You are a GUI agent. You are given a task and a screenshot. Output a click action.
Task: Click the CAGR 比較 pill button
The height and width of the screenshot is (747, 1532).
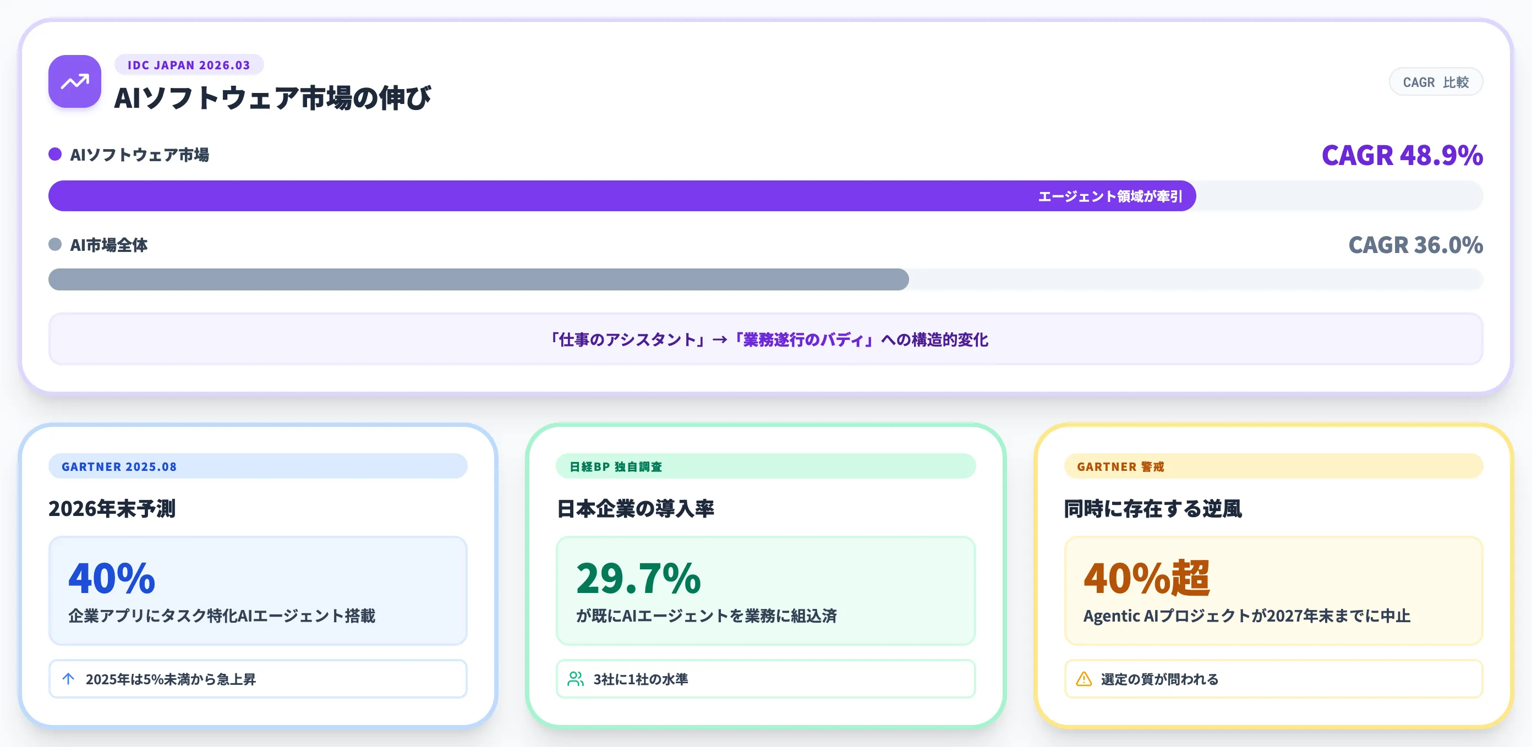point(1436,82)
